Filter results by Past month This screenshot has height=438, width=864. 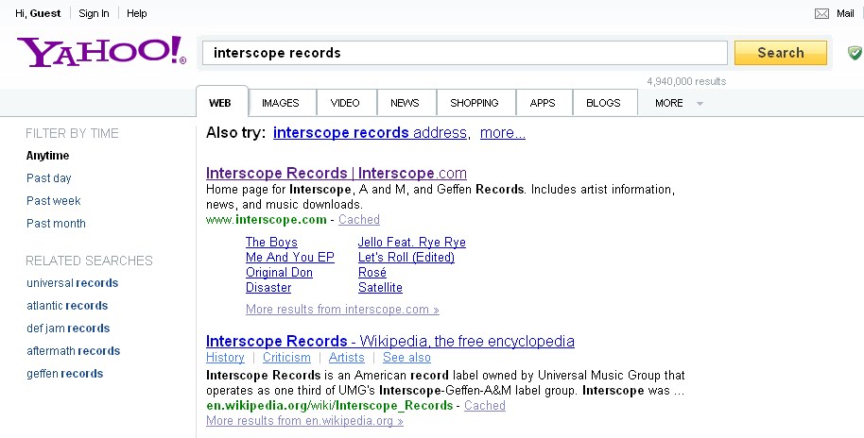point(56,224)
